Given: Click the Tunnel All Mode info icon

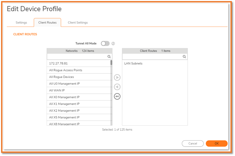Looking at the screenshot, I should 113,44.
